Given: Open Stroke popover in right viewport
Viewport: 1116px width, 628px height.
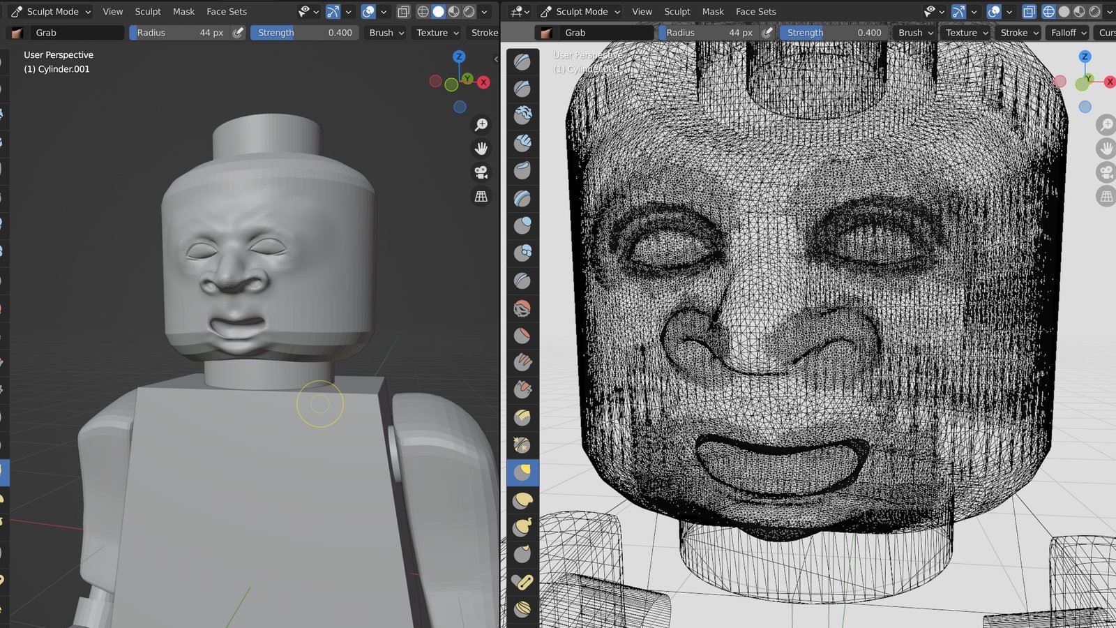Looking at the screenshot, I should [x=1019, y=33].
